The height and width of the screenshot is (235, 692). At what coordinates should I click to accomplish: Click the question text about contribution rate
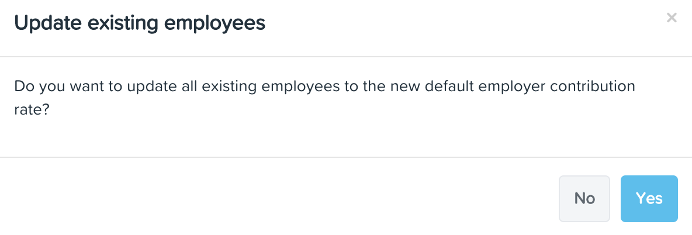tap(324, 98)
